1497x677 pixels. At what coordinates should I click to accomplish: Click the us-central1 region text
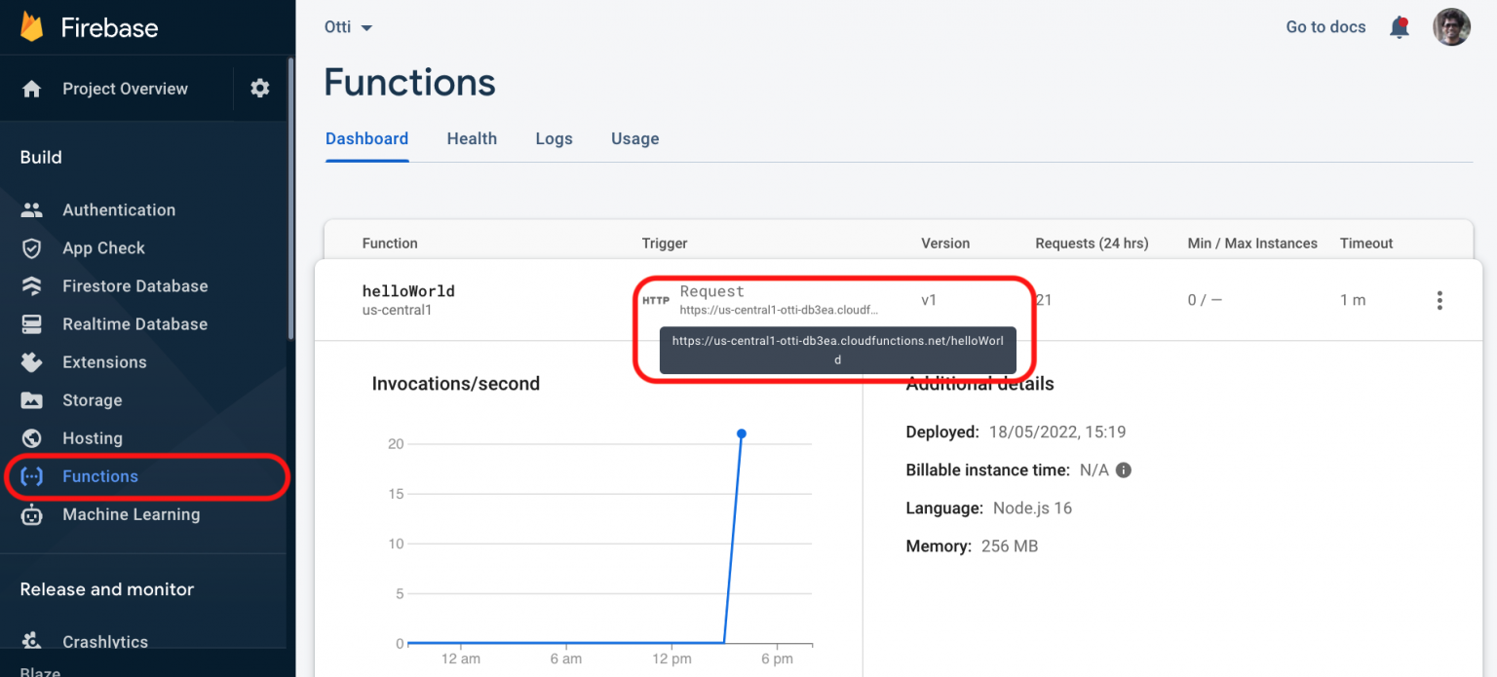click(x=396, y=310)
